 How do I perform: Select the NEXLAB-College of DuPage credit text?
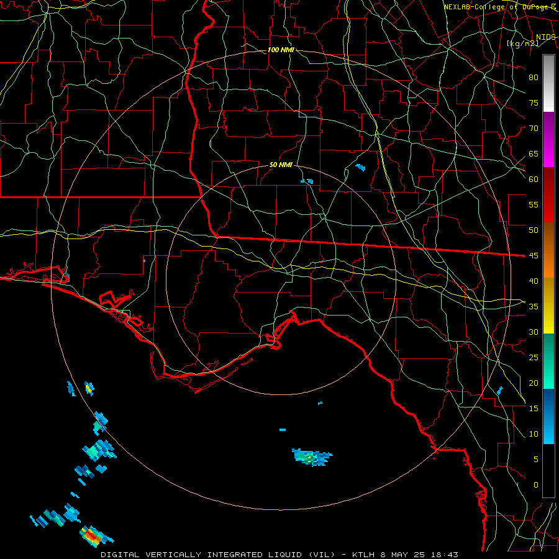[x=500, y=7]
